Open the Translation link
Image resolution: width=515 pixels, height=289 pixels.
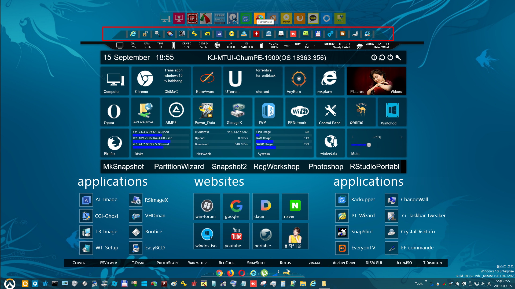click(x=173, y=70)
